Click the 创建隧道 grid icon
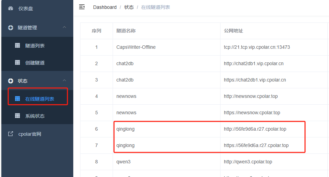Viewport: 329px width, 177px height. coord(17,62)
